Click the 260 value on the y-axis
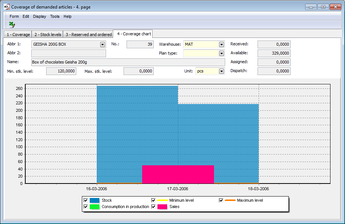The image size is (345, 224). [19, 88]
